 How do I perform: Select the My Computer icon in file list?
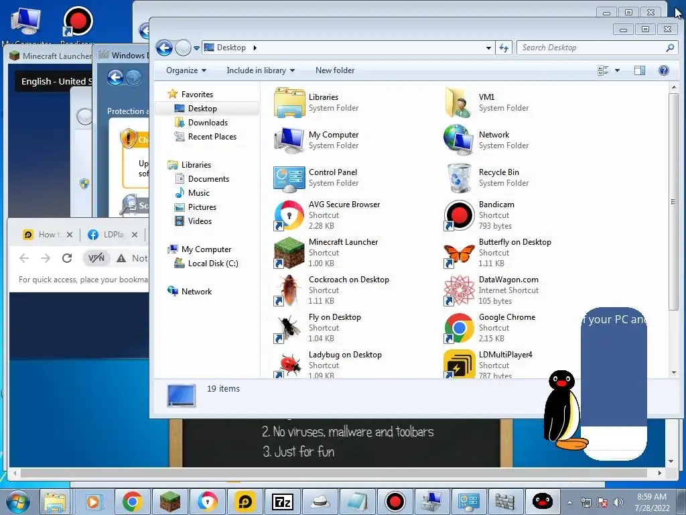point(289,140)
